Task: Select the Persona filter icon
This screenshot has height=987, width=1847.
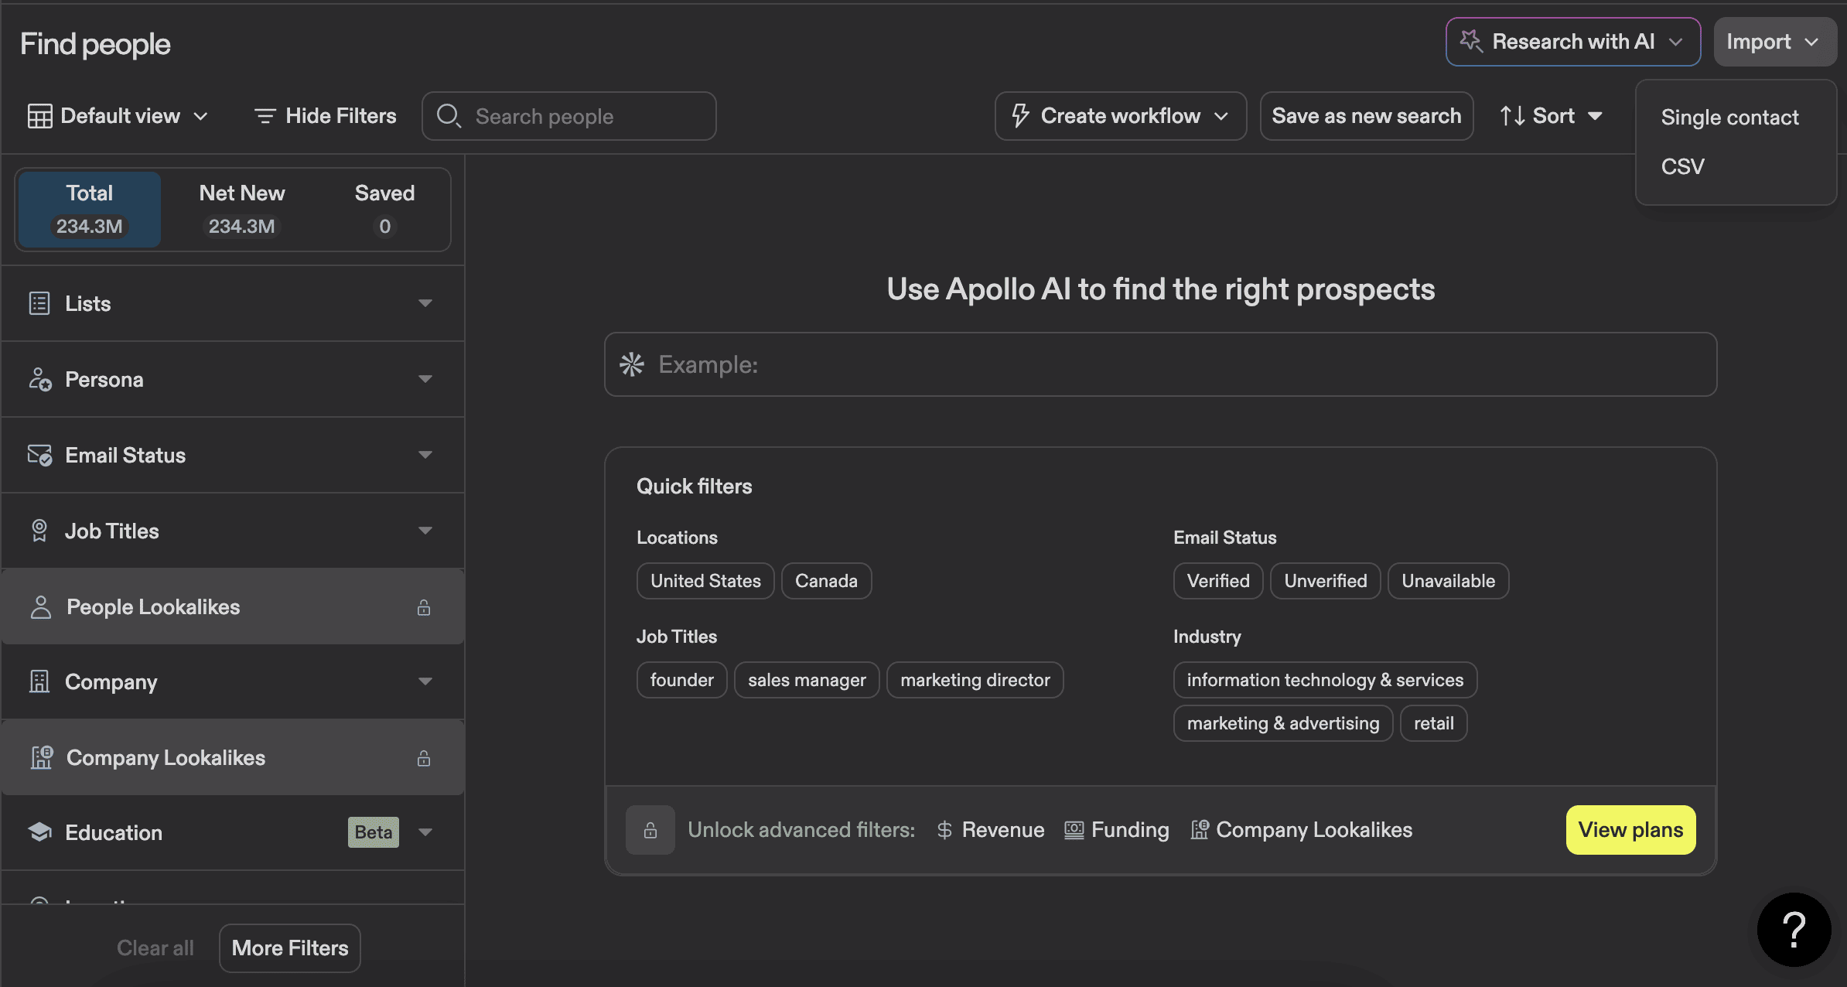Action: click(39, 379)
